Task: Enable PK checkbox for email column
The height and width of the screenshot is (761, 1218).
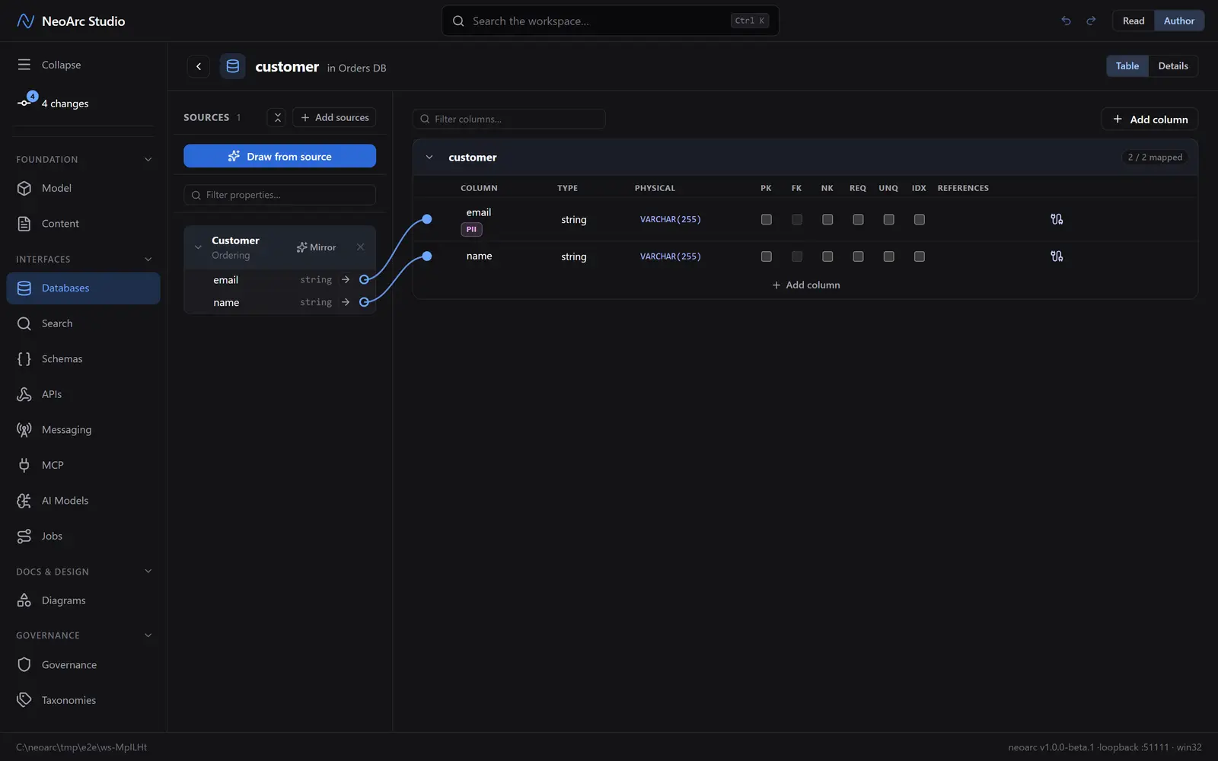Action: 766,219
